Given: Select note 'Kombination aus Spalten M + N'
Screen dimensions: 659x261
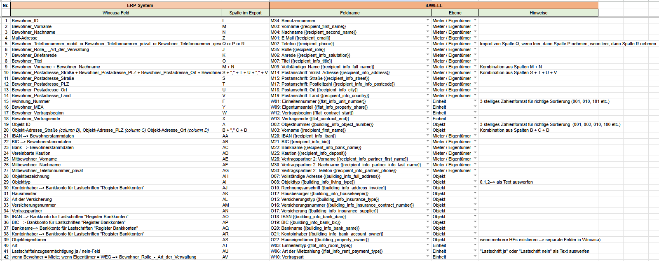Looking at the screenshot, I should (x=538, y=67).
